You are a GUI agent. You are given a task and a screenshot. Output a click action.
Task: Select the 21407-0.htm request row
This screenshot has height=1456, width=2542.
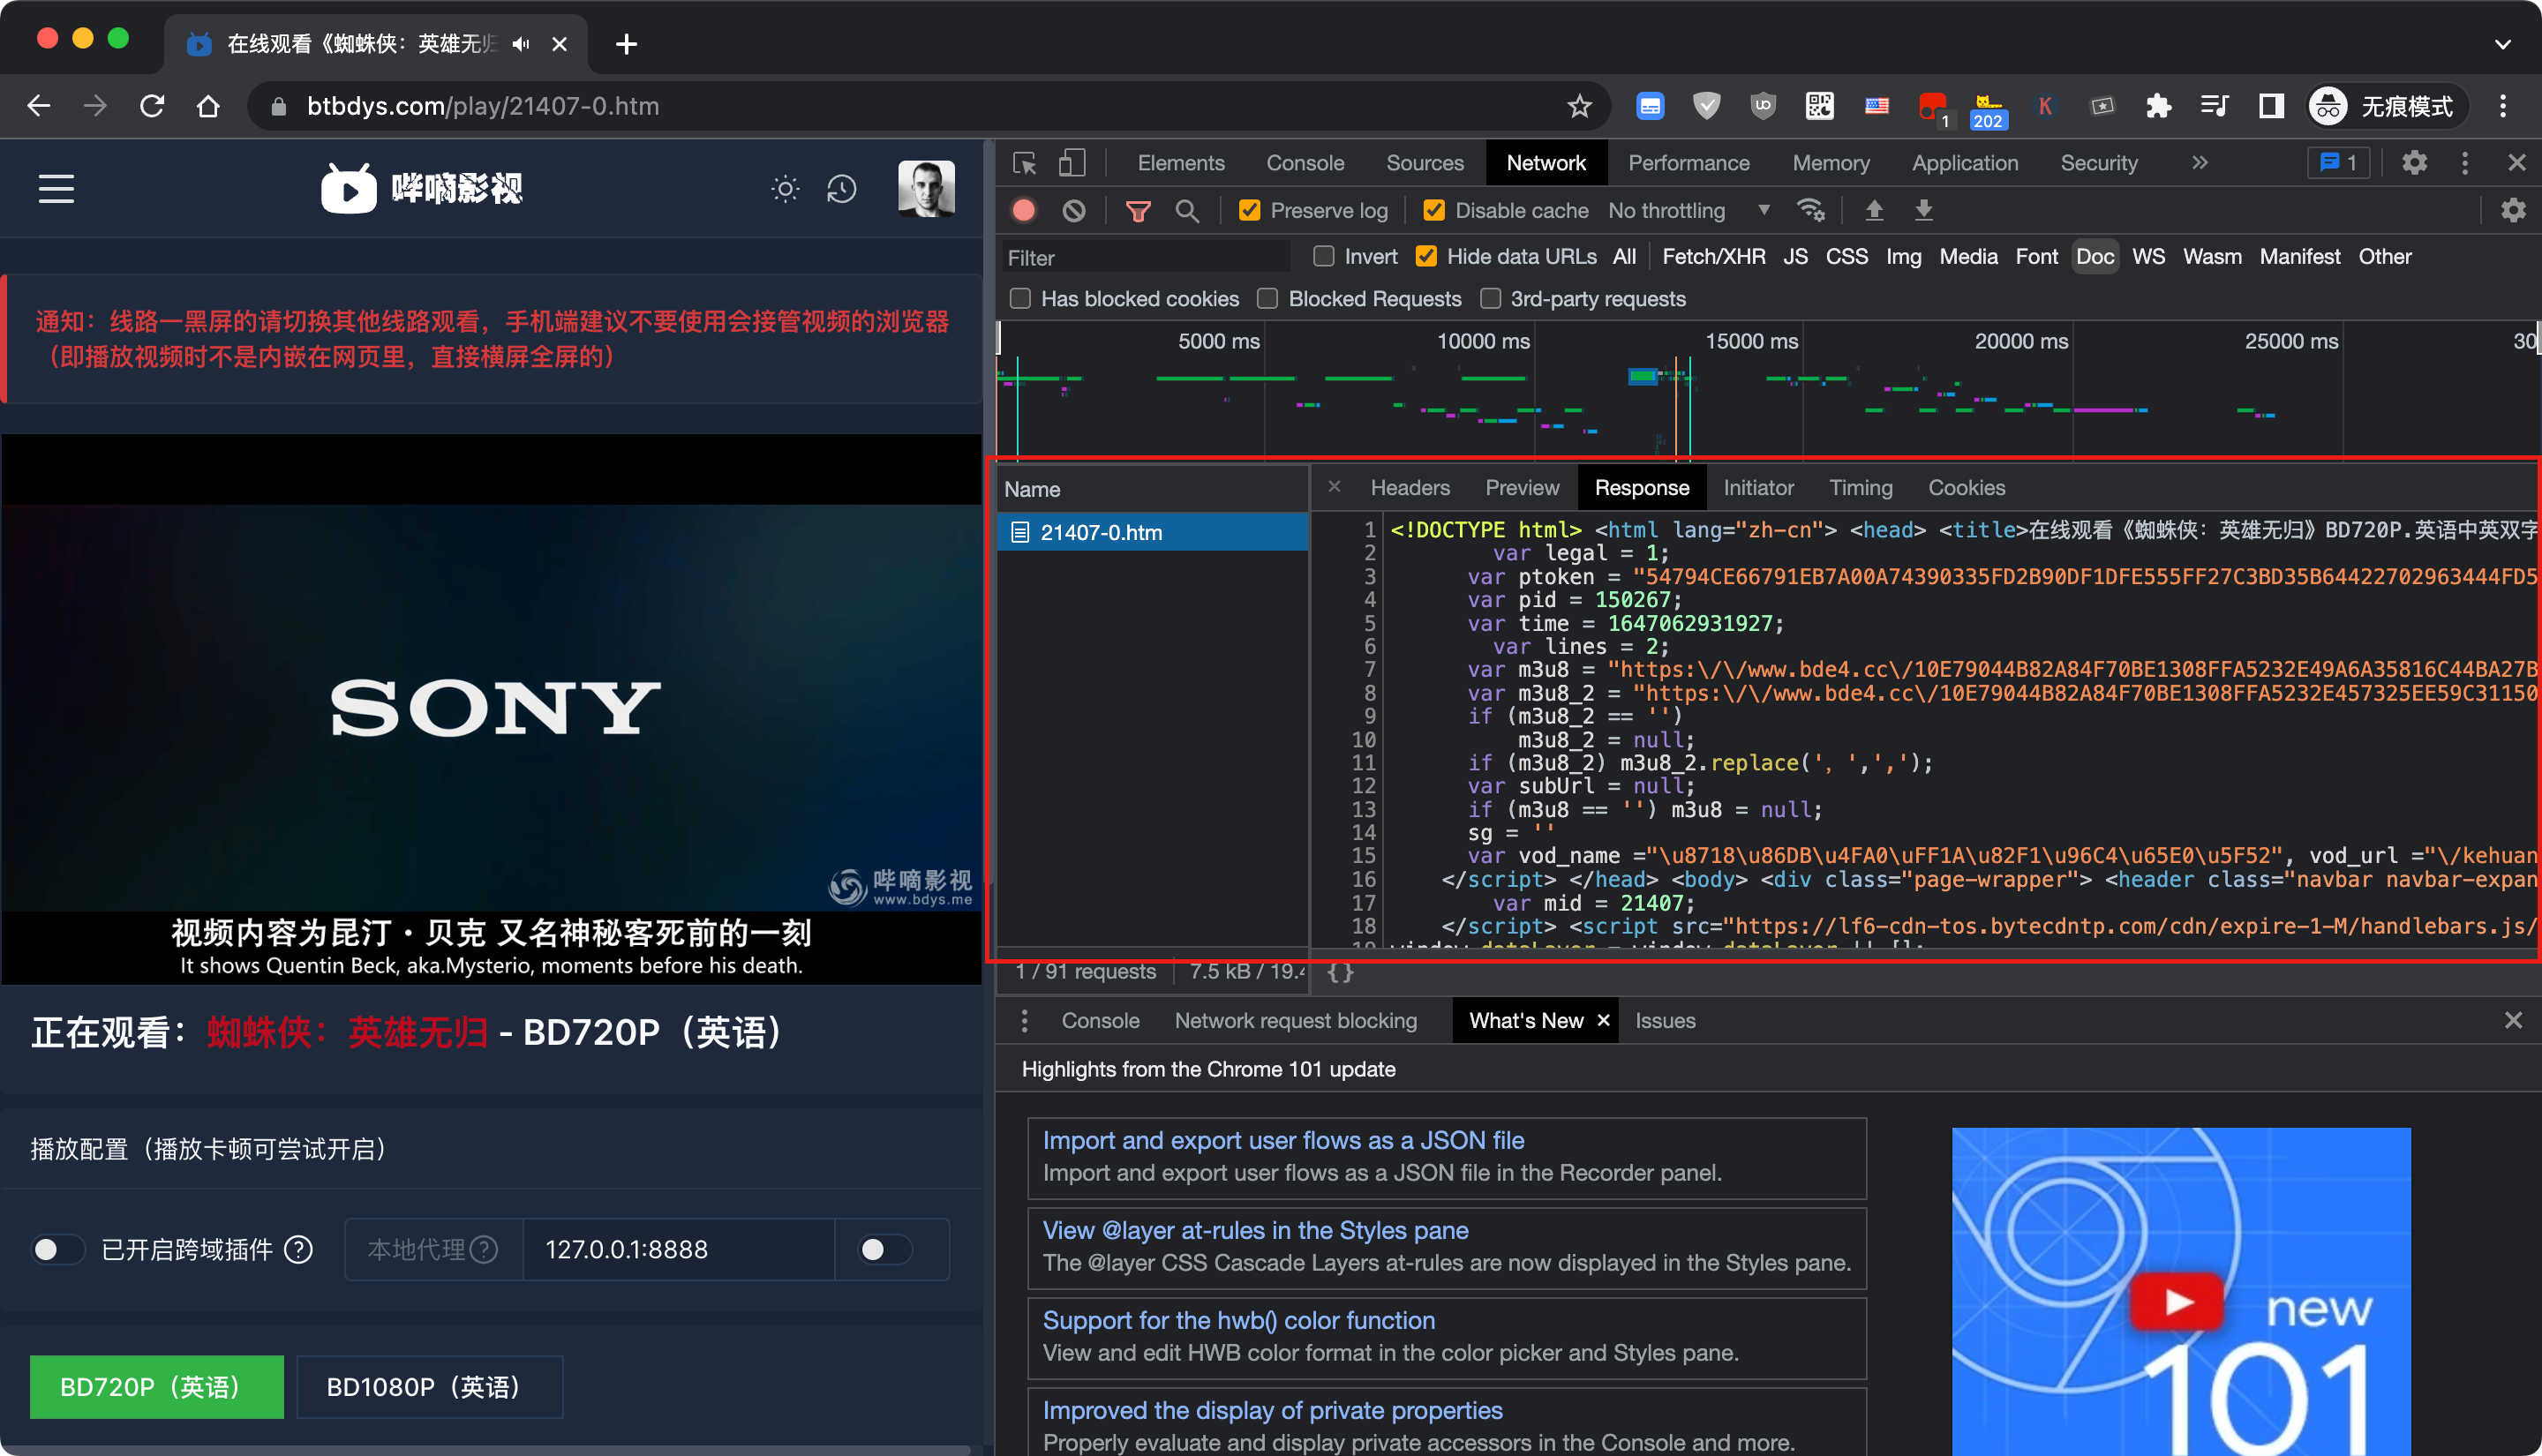click(1153, 532)
